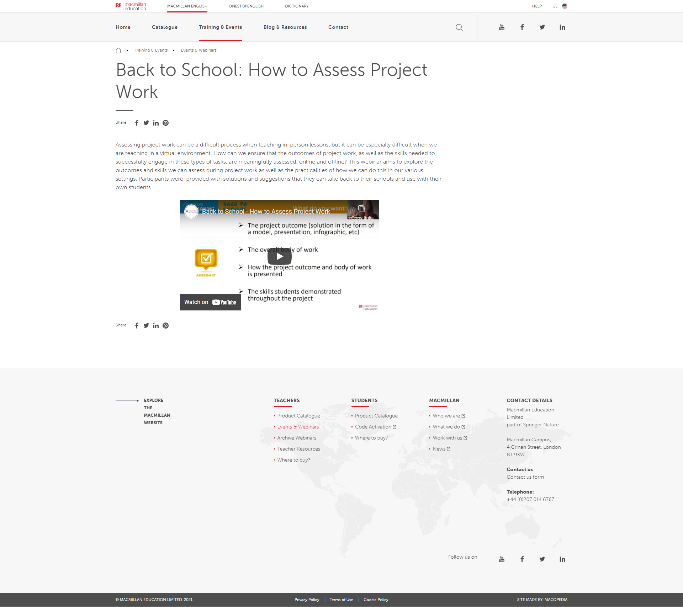Open Contact us form link
Image resolution: width=683 pixels, height=607 pixels.
click(525, 477)
